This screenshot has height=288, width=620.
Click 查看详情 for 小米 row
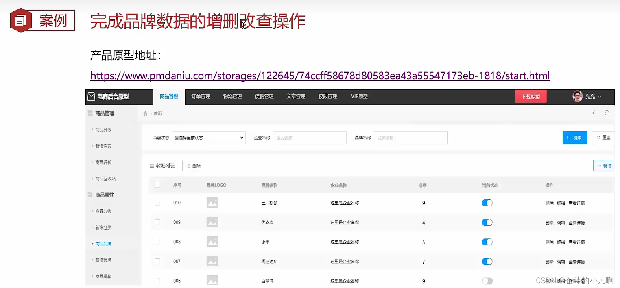pos(576,242)
